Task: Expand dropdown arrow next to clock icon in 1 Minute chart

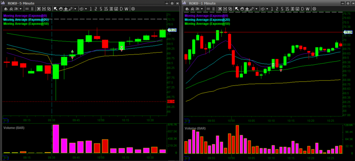Action: pos(267,8)
